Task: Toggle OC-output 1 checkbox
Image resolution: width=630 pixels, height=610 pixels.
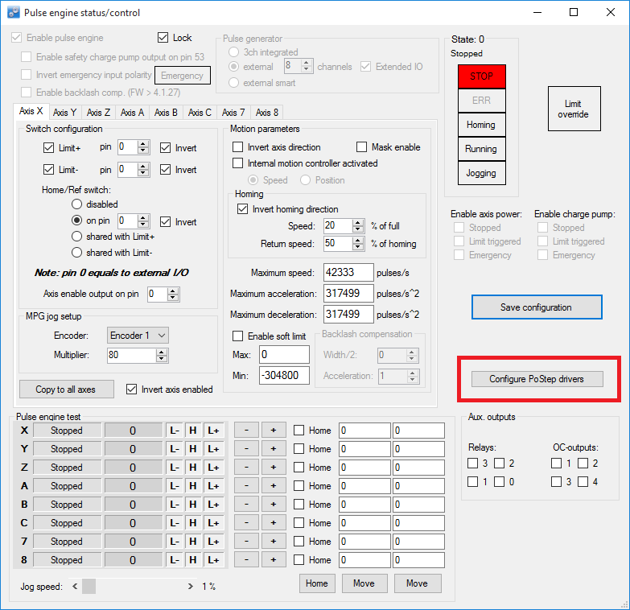Action: (556, 463)
